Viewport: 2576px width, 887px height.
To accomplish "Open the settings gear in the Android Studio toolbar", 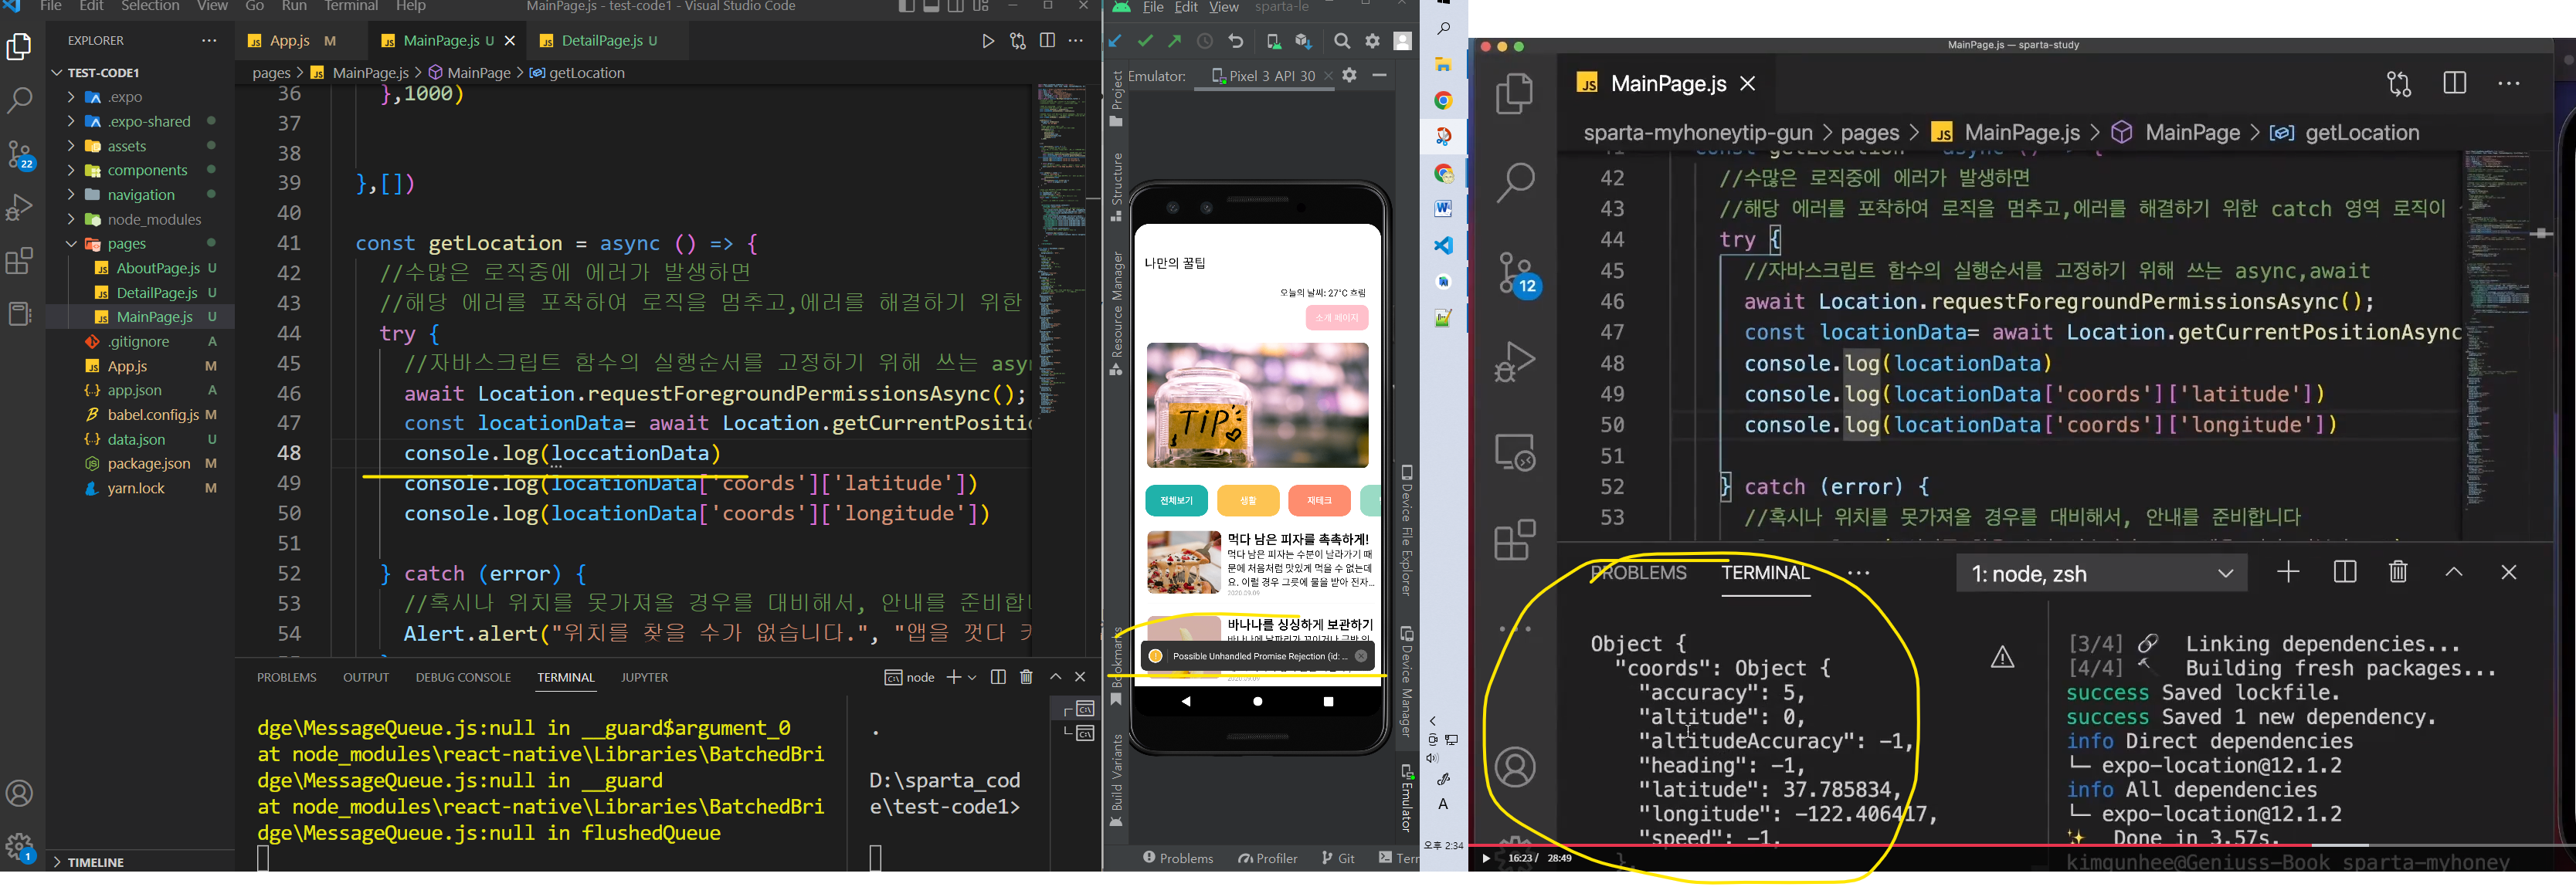I will (1373, 41).
